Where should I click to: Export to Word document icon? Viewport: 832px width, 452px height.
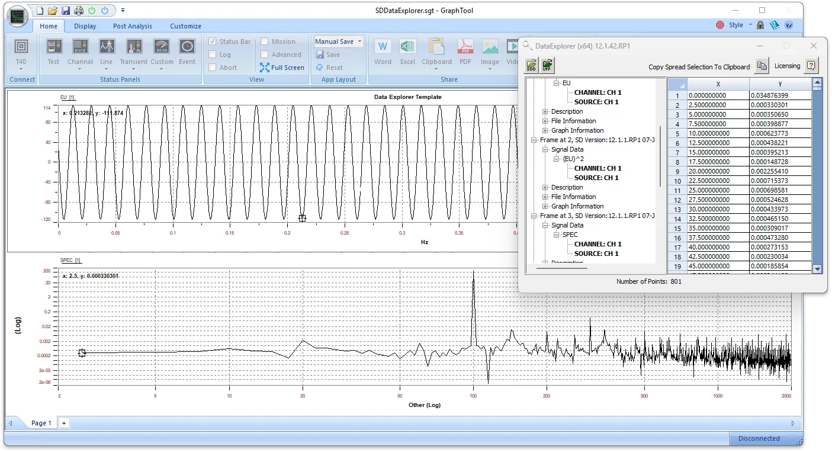383,47
